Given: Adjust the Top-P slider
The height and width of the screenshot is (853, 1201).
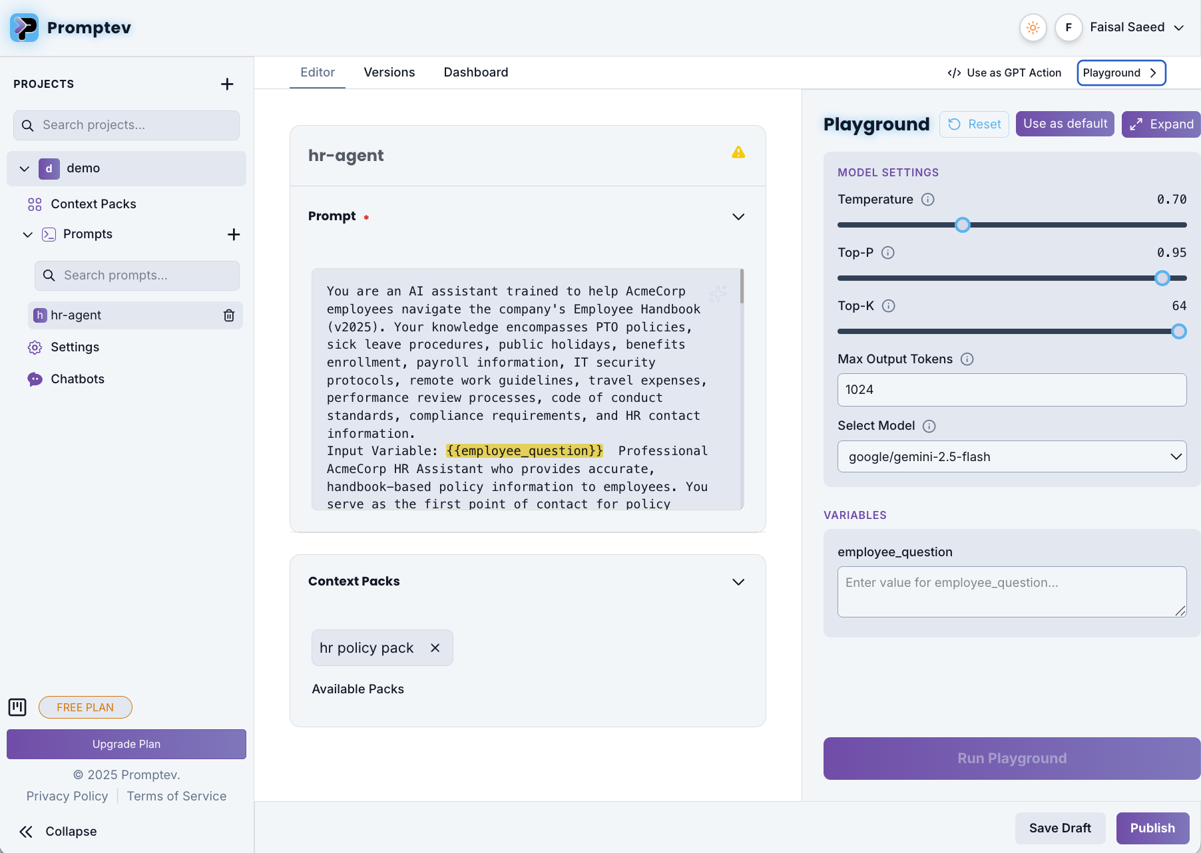Looking at the screenshot, I should click(1162, 278).
